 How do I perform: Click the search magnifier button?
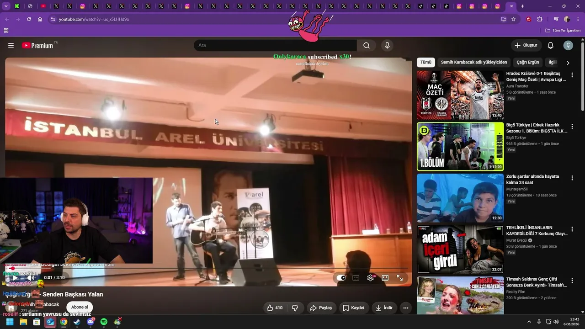367,45
